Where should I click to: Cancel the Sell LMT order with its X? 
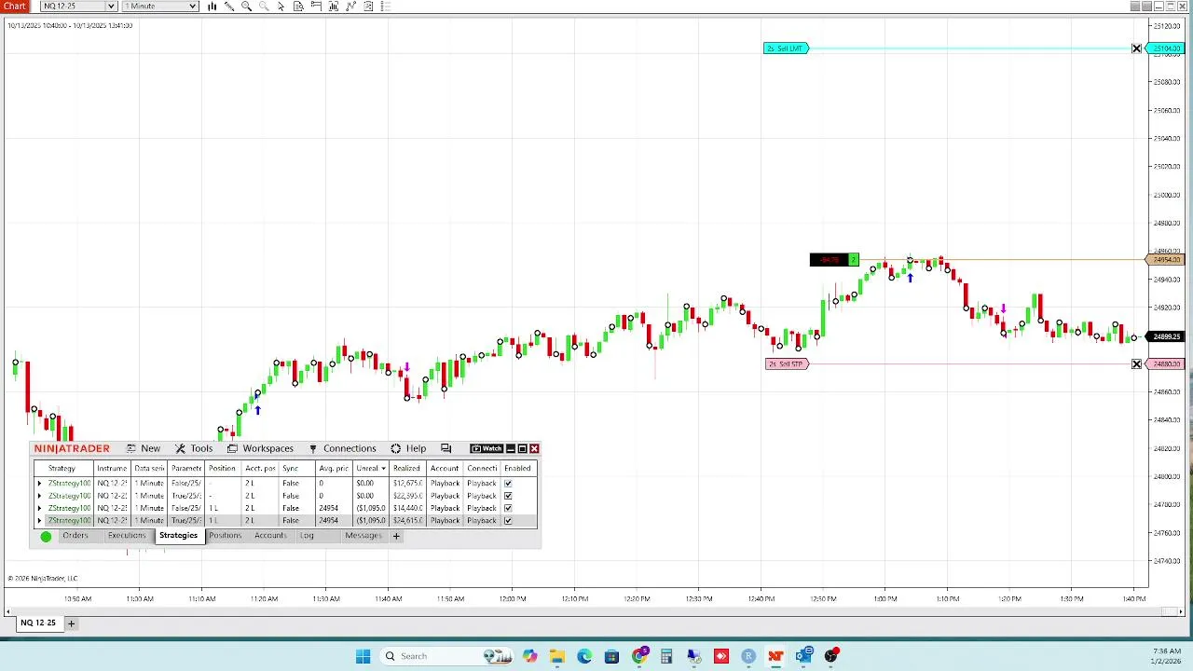(x=1136, y=48)
